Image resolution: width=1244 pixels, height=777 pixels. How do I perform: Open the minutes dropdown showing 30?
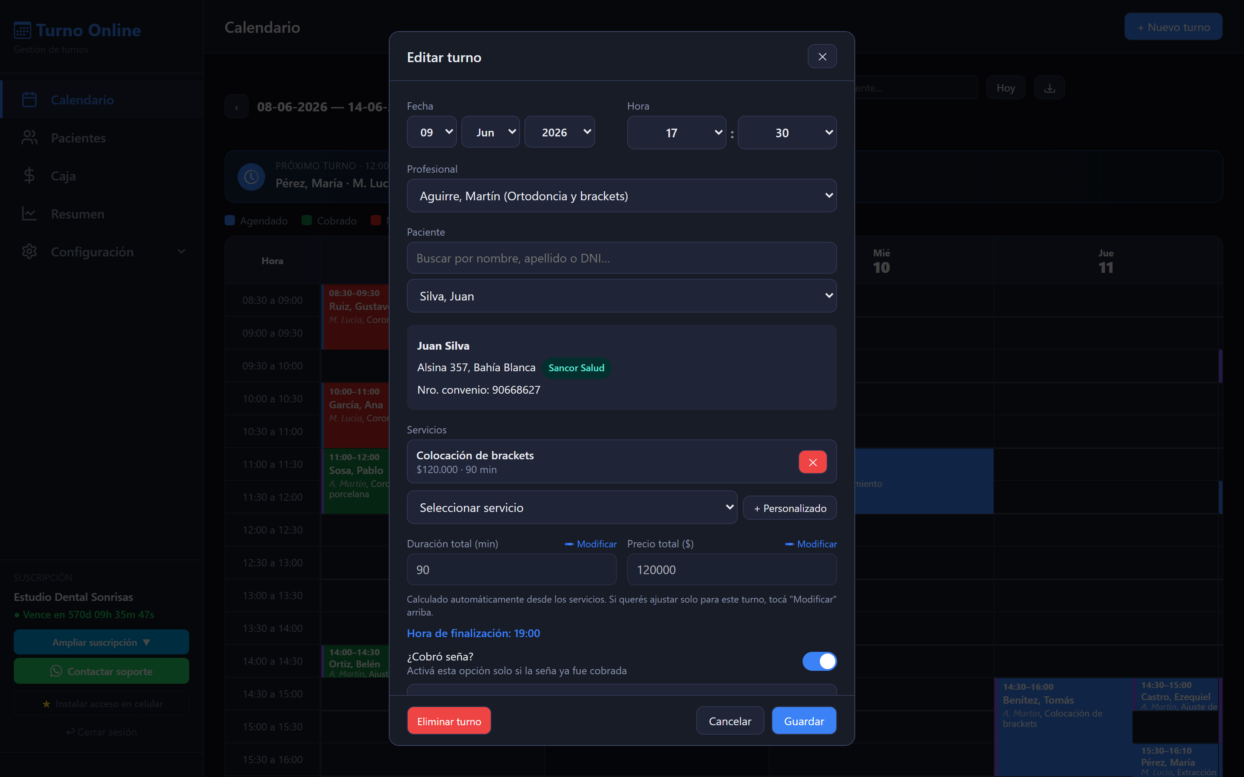tap(787, 133)
